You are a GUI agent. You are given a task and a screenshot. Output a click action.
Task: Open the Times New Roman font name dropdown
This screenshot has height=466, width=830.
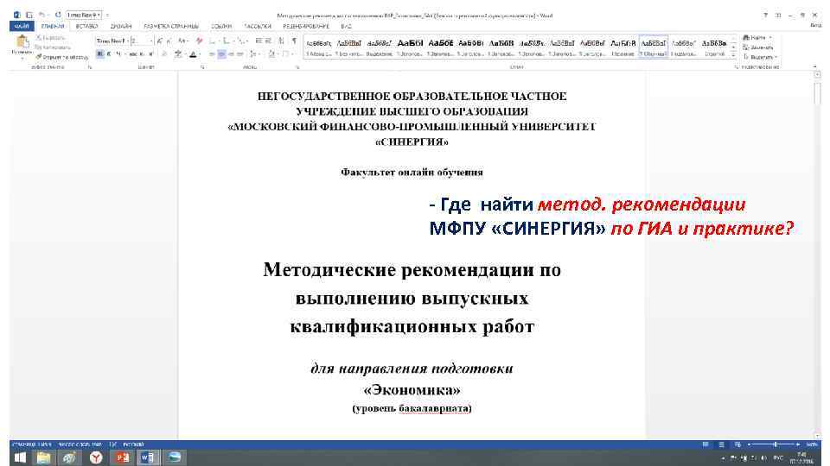(x=128, y=41)
